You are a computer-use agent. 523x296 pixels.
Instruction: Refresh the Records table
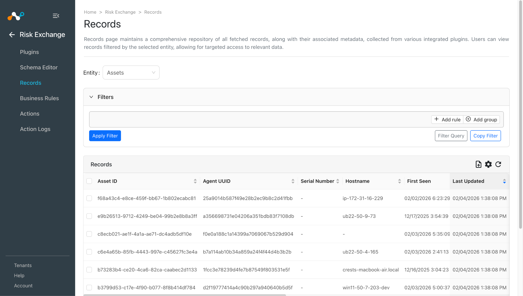tap(498, 164)
